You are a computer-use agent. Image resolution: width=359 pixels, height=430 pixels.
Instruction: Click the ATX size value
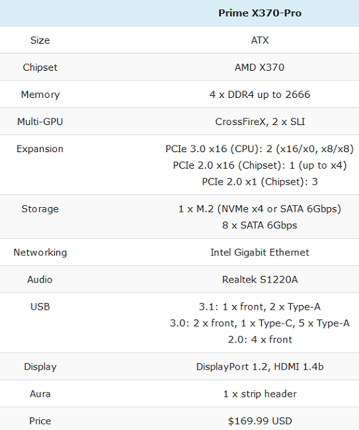point(260,40)
